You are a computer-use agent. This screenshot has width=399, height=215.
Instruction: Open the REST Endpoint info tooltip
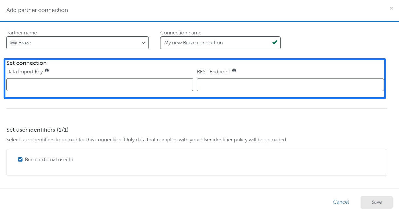click(234, 71)
